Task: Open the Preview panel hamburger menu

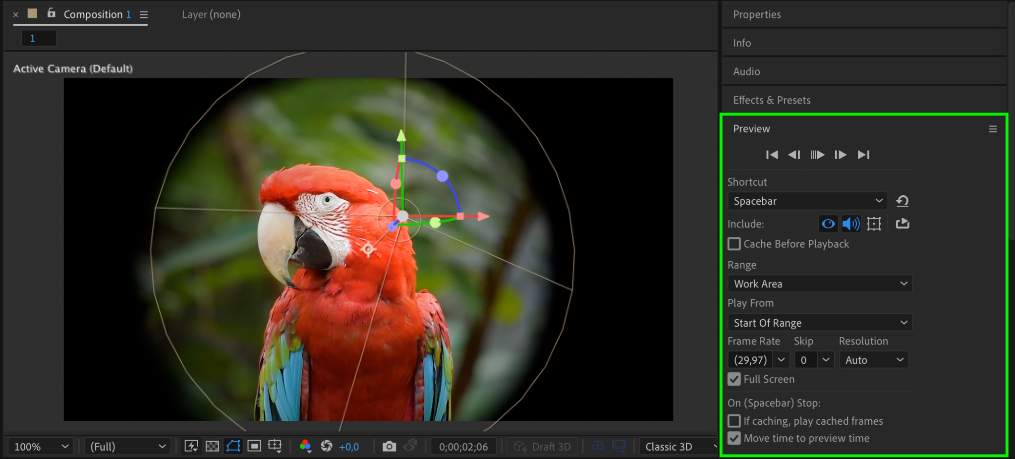Action: 993,129
